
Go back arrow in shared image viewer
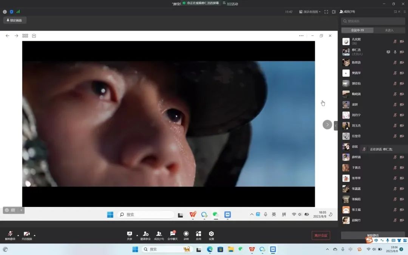pos(8,36)
